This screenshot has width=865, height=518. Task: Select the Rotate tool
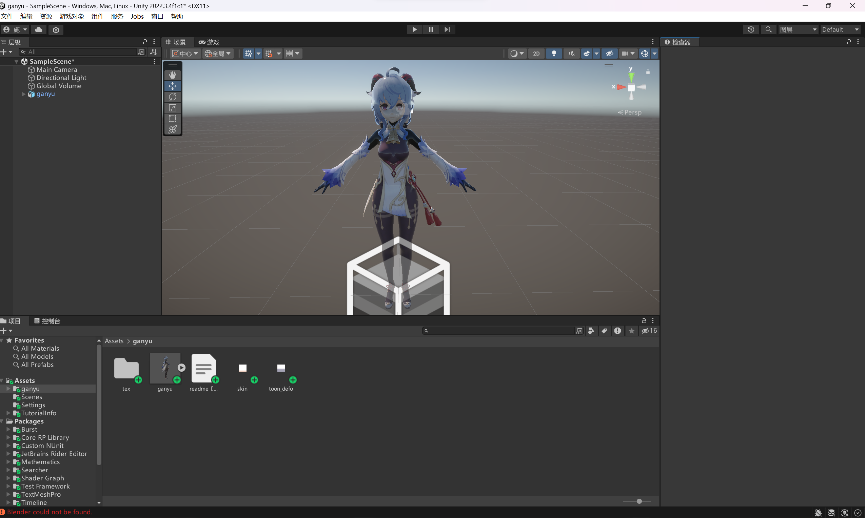coord(172,97)
